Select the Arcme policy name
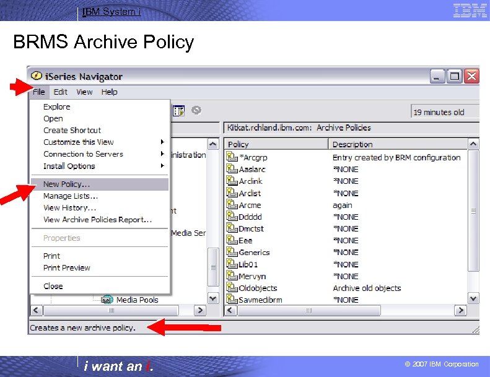This screenshot has height=377, width=490. (x=250, y=205)
